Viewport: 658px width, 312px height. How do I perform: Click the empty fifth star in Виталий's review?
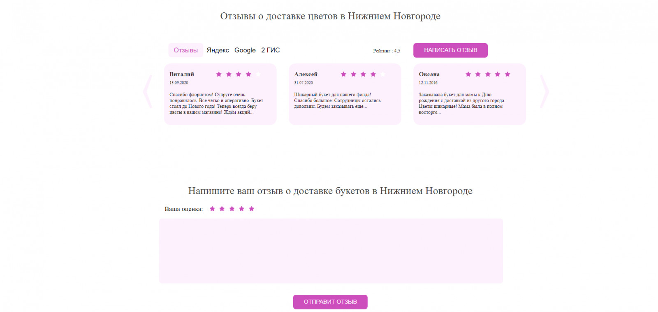(x=258, y=74)
